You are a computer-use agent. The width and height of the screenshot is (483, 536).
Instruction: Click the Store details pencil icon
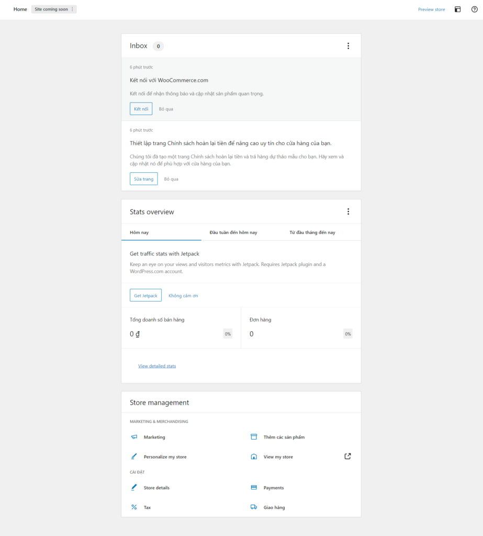pos(134,488)
